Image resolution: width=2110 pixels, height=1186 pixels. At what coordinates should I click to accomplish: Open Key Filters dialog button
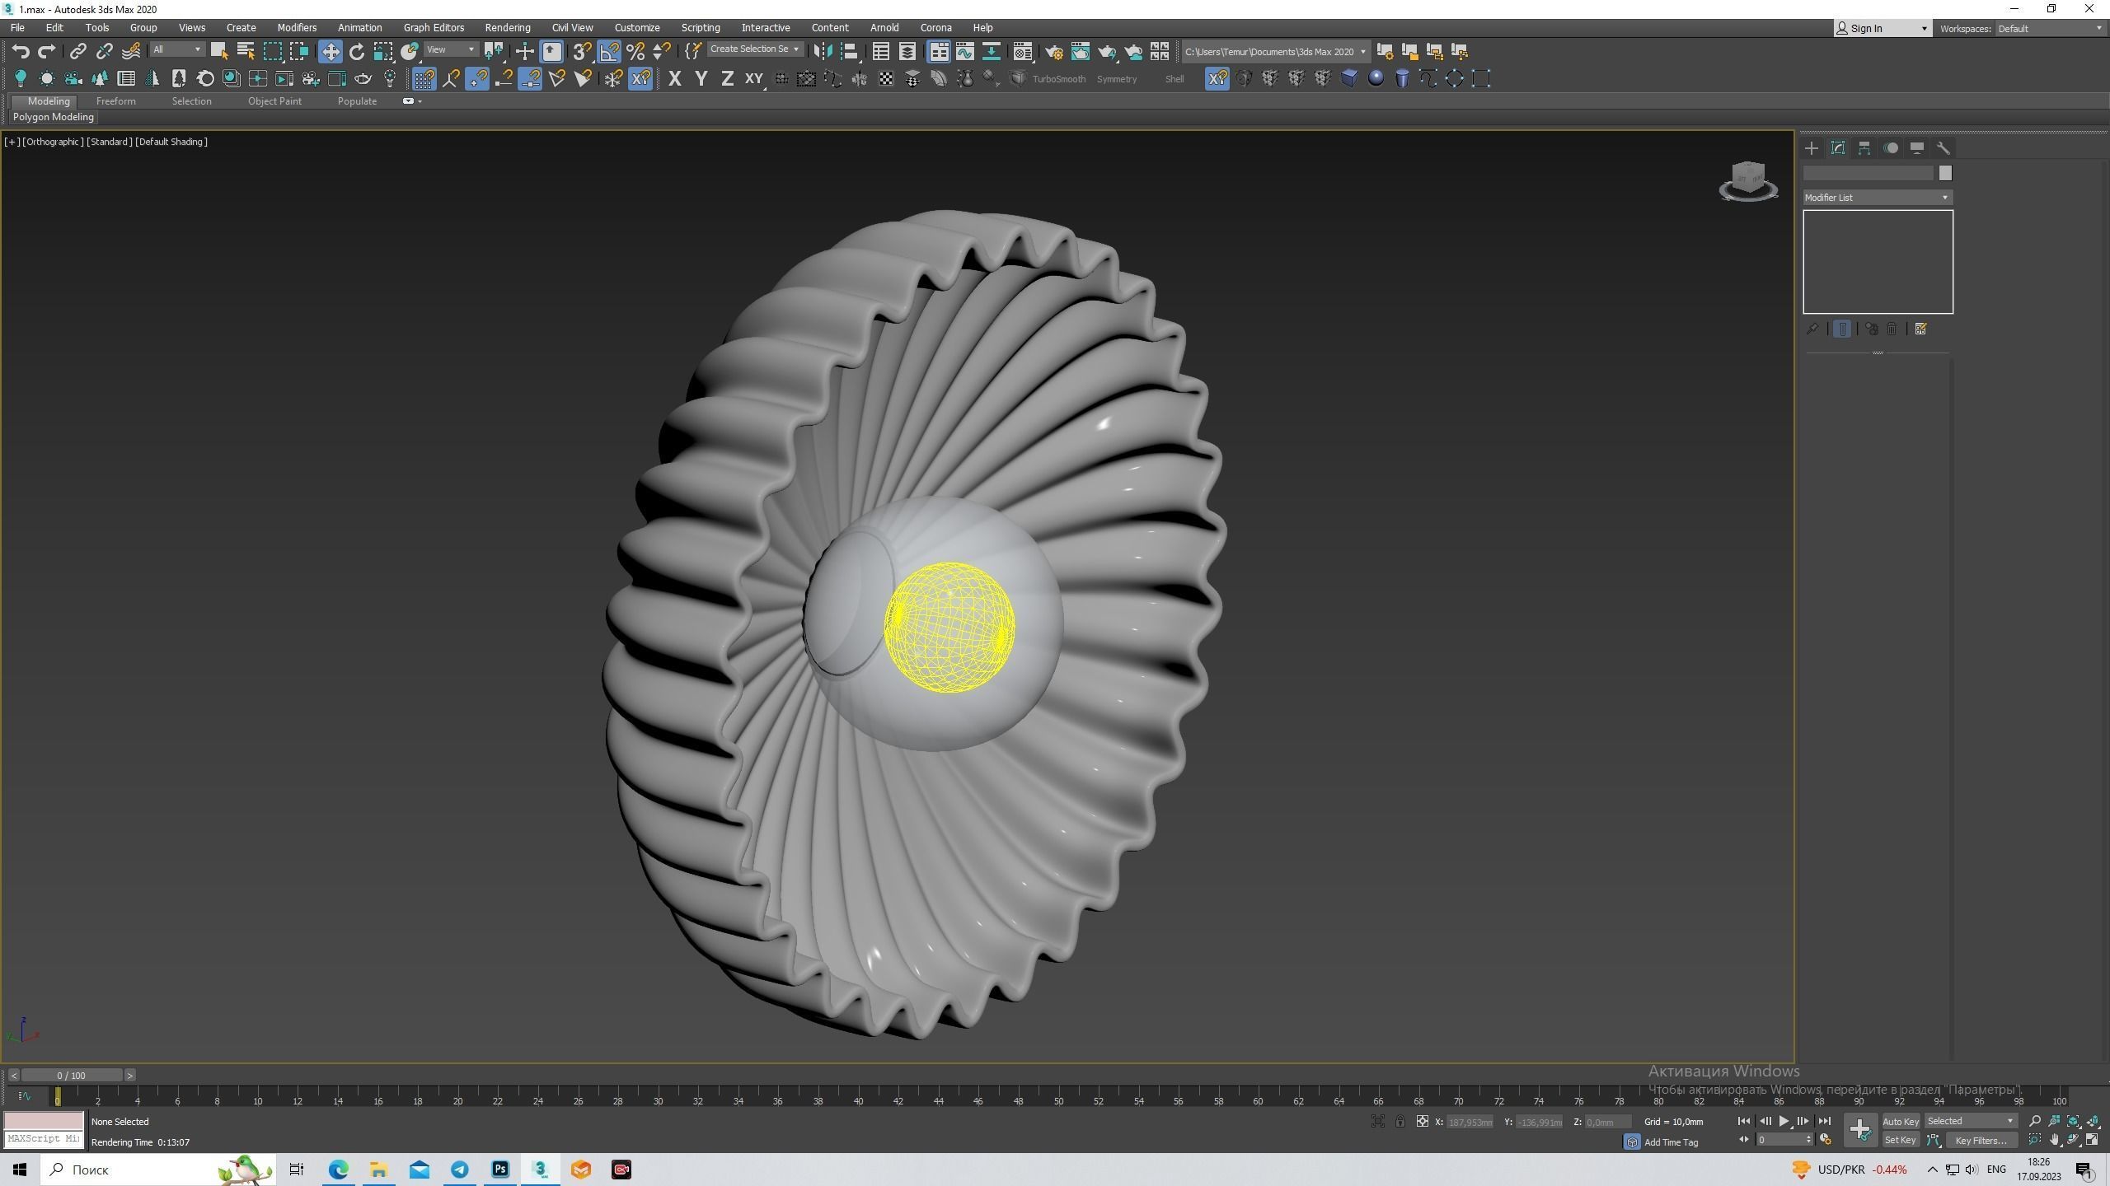pos(1981,1141)
